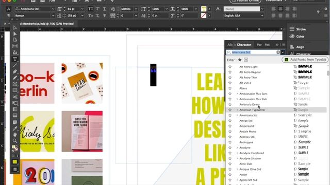
Task: Collapse the Character panel font list dropdown
Action: pyautogui.click(x=283, y=52)
